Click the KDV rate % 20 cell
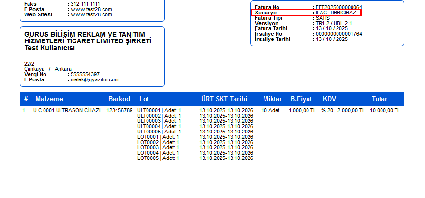The width and height of the screenshot is (425, 198). click(327, 111)
